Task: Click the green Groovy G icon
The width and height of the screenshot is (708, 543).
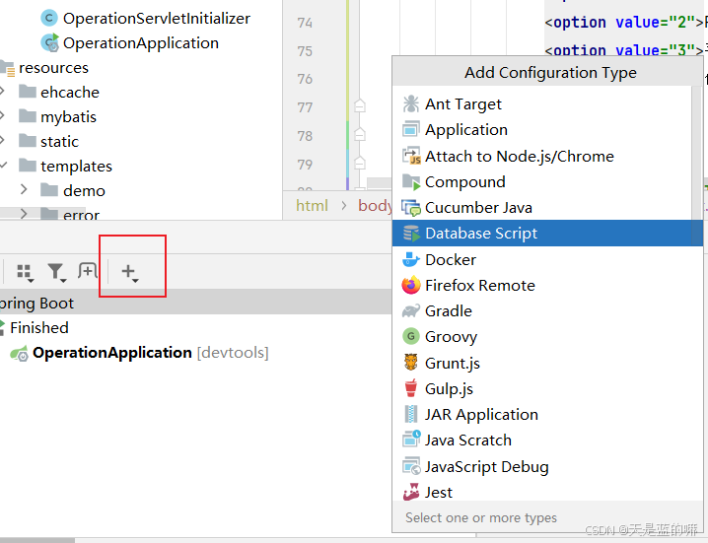Action: [x=411, y=336]
